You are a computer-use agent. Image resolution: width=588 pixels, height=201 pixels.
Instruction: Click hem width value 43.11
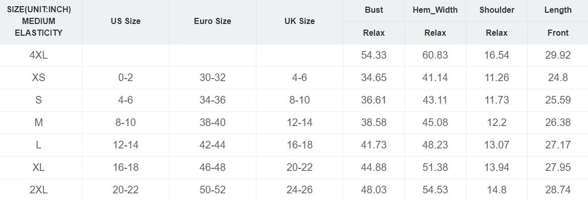coord(435,100)
